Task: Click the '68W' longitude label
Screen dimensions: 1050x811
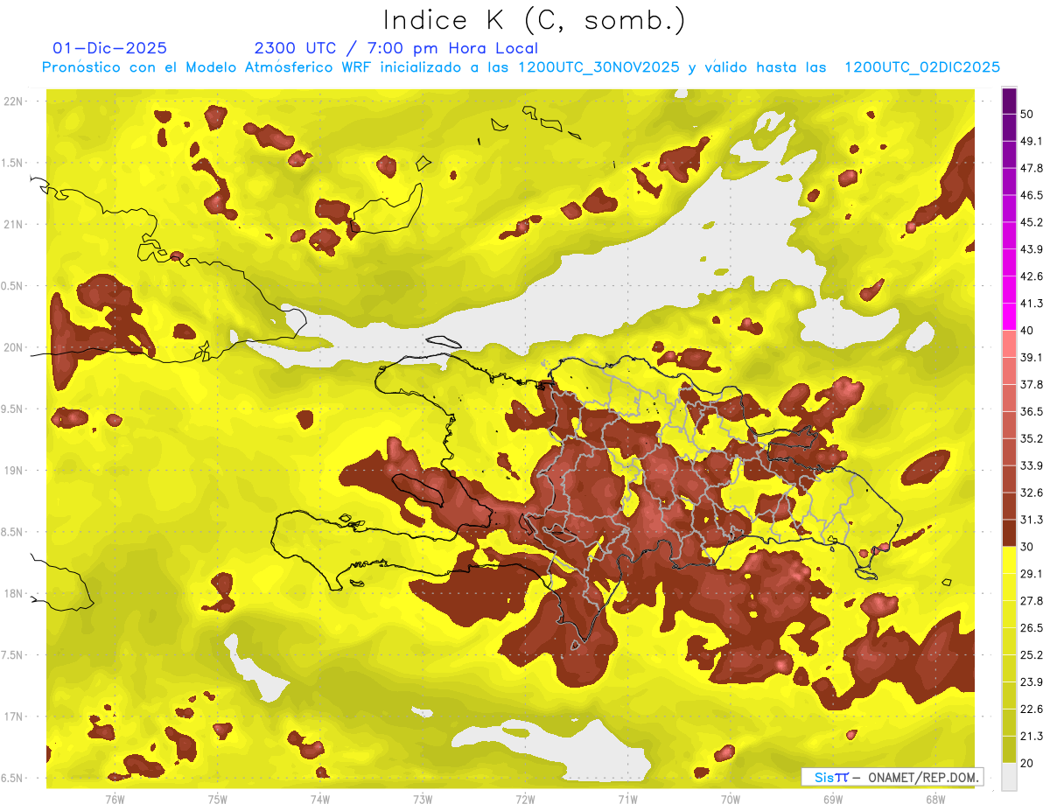Action: pos(935,800)
